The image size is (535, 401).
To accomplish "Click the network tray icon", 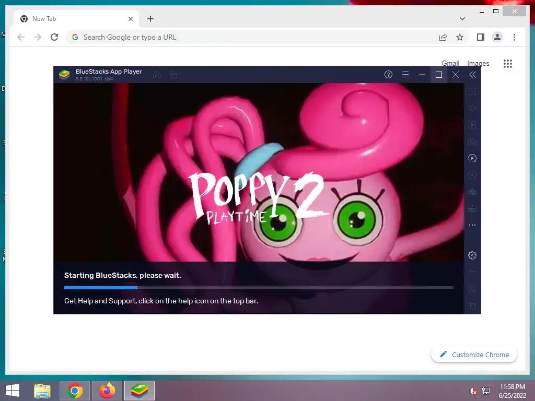I will pyautogui.click(x=486, y=391).
